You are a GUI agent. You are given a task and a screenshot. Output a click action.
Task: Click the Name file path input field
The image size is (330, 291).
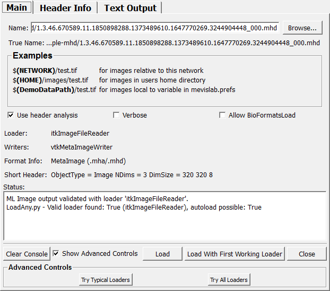point(158,28)
